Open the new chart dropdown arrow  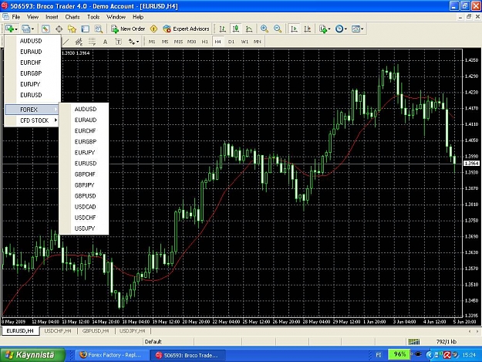tap(16, 29)
